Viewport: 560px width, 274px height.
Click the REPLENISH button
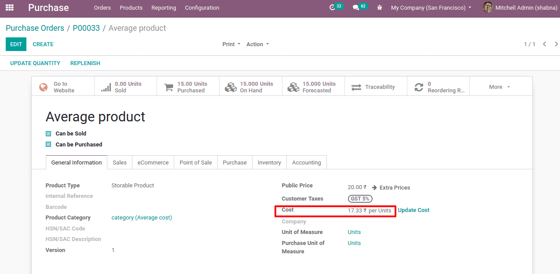[85, 63]
